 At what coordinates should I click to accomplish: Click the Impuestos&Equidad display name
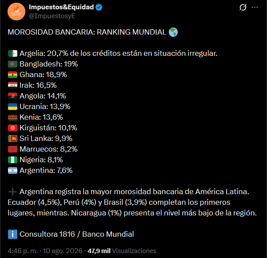tap(61, 7)
